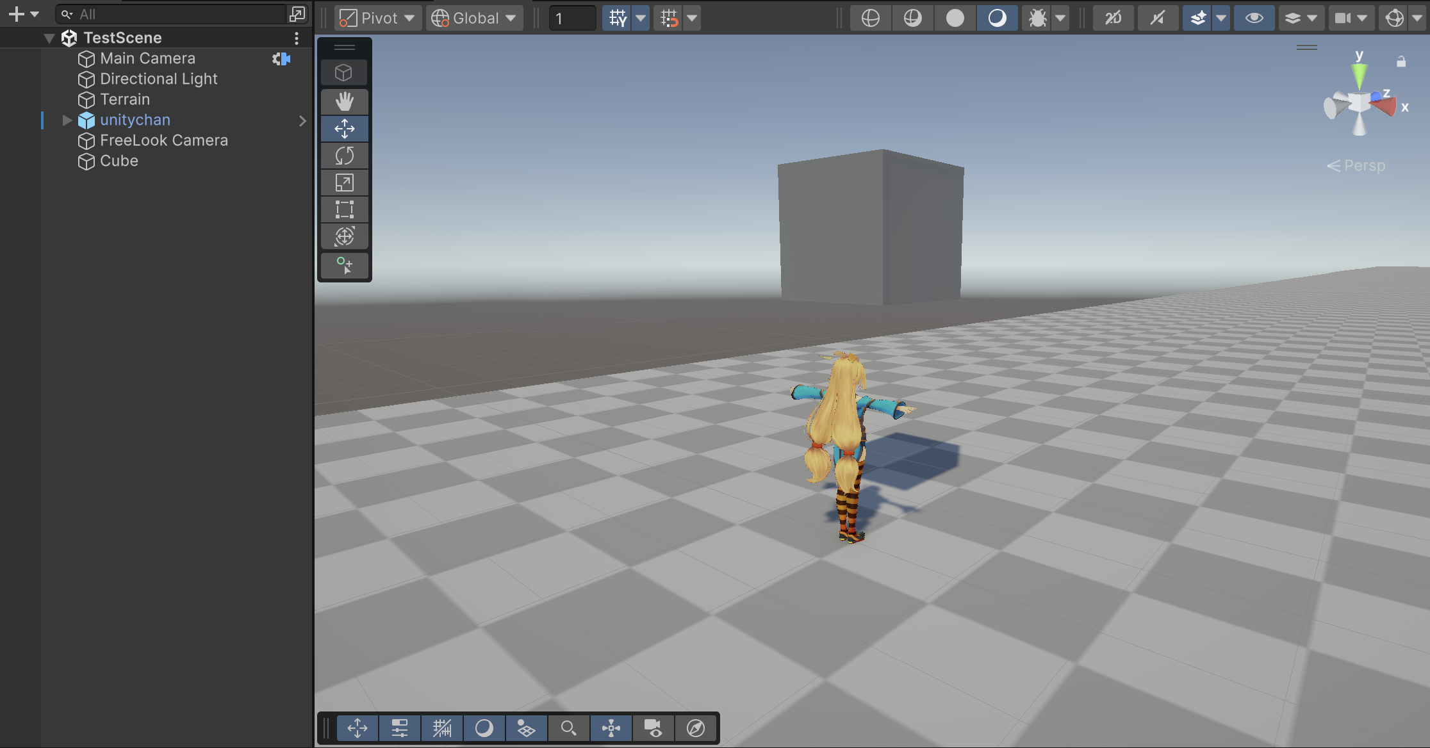Select the combined Transform tool

(344, 236)
